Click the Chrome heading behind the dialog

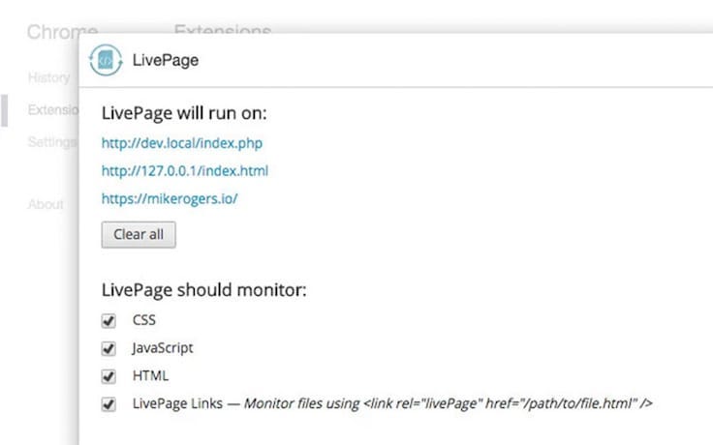(62, 32)
